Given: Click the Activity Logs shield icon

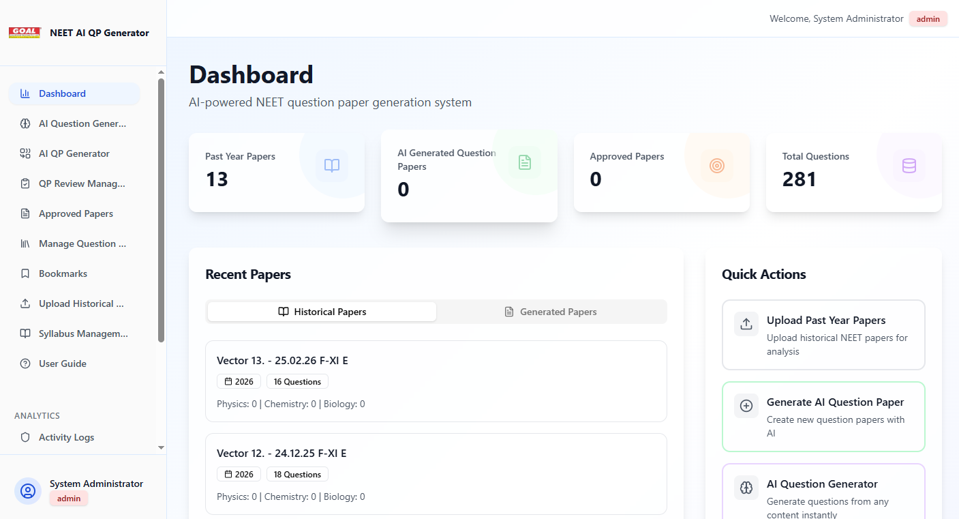Looking at the screenshot, I should (x=25, y=437).
